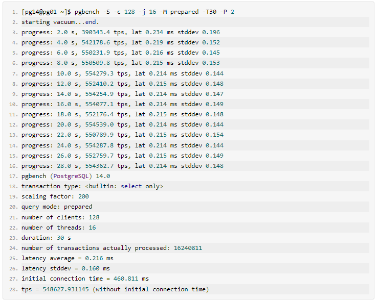Click the progress line for 2.0 s
378x302 pixels.
tap(121, 32)
